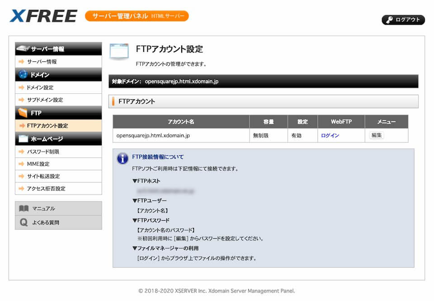Click the window icon beside ホームページ header

click(23, 139)
